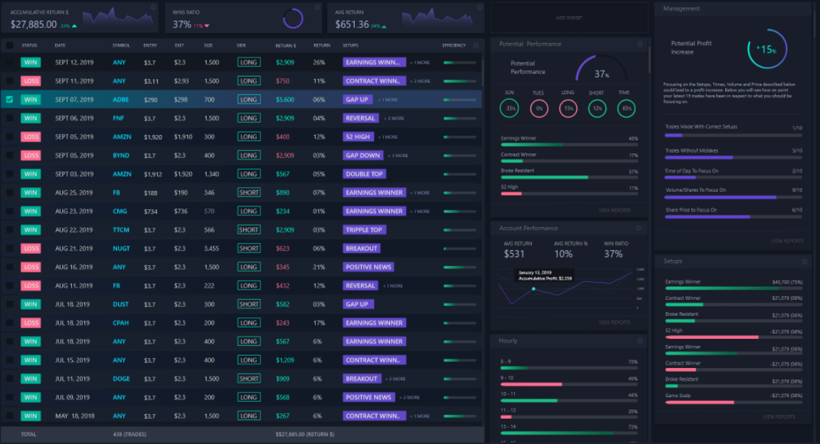Click the JUN 35% circle indicator
The width and height of the screenshot is (820, 444).
(x=510, y=108)
